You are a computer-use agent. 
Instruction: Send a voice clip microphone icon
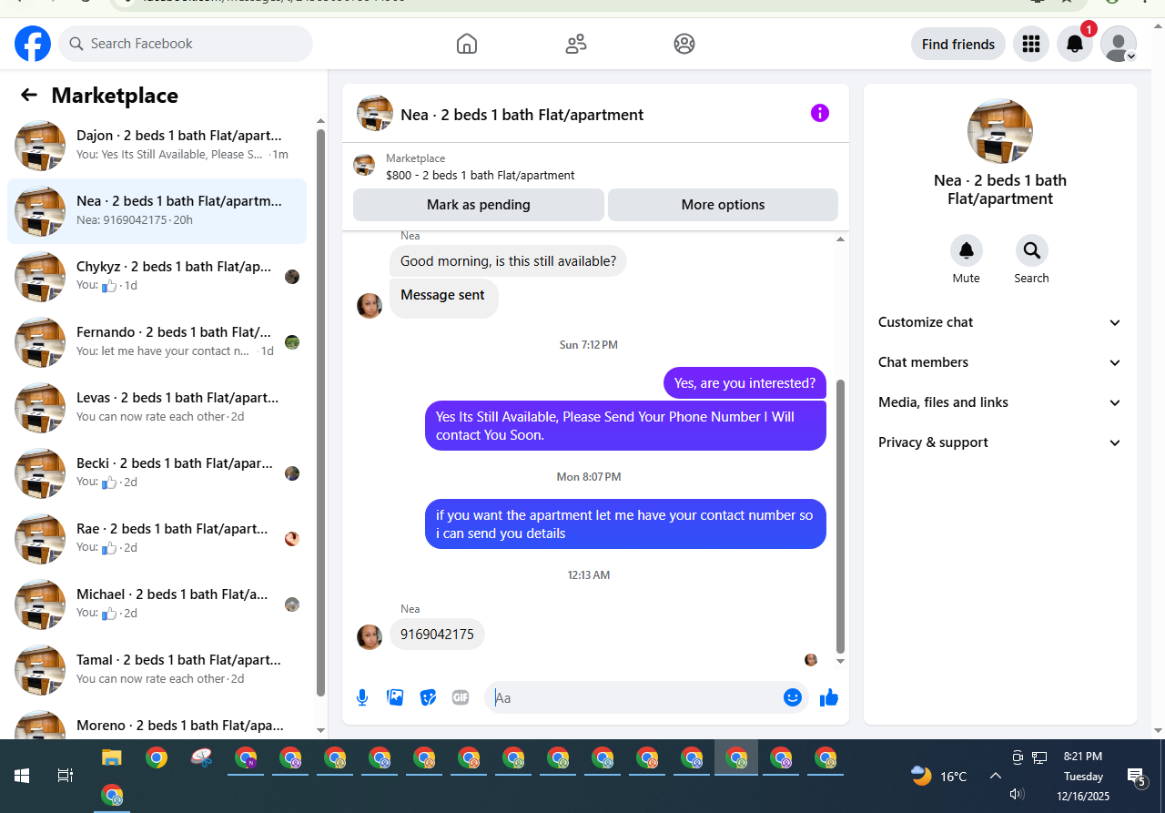point(362,697)
